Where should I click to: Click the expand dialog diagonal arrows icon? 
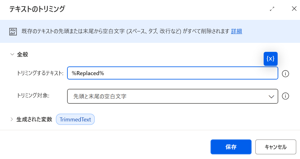pos(272,9)
